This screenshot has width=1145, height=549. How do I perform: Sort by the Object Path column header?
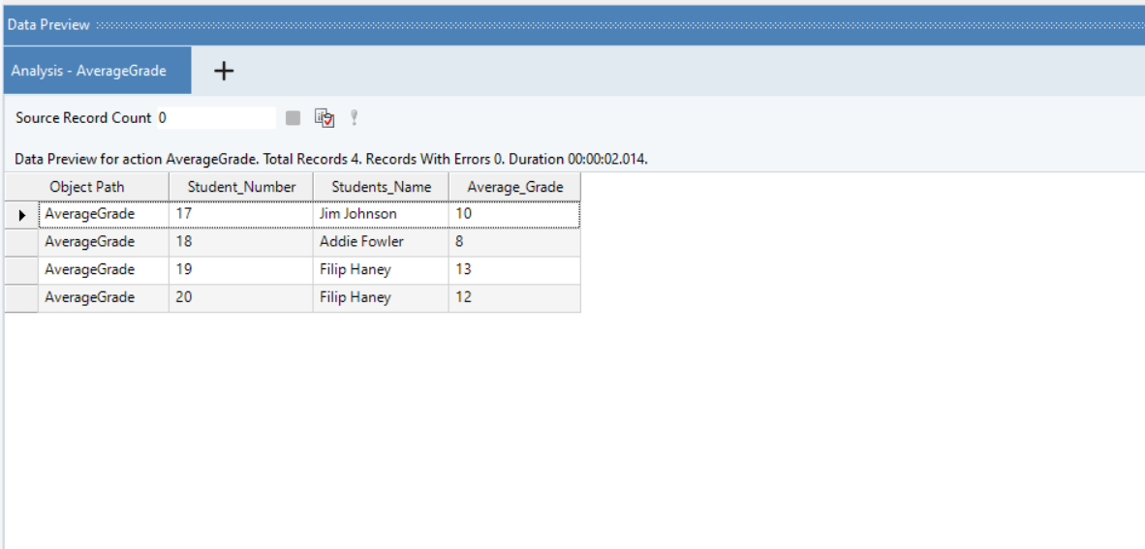87,187
